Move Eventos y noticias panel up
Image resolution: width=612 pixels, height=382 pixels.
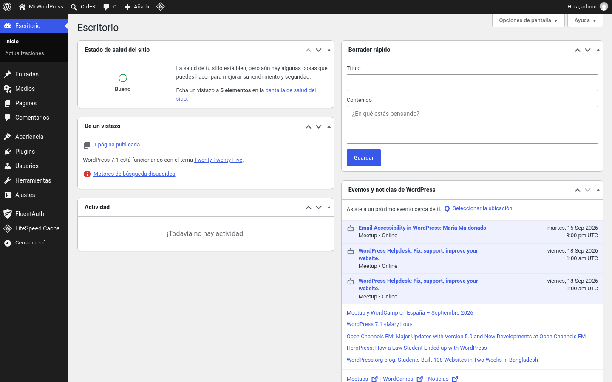click(578, 190)
